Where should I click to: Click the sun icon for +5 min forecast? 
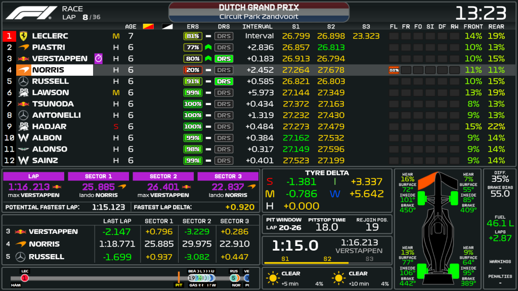(x=273, y=278)
